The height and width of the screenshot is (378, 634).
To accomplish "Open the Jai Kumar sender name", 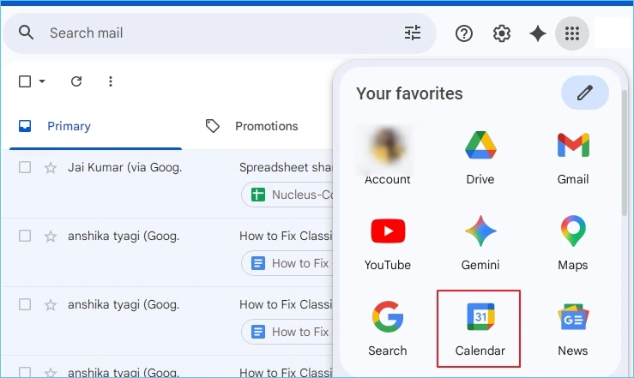I will click(124, 167).
